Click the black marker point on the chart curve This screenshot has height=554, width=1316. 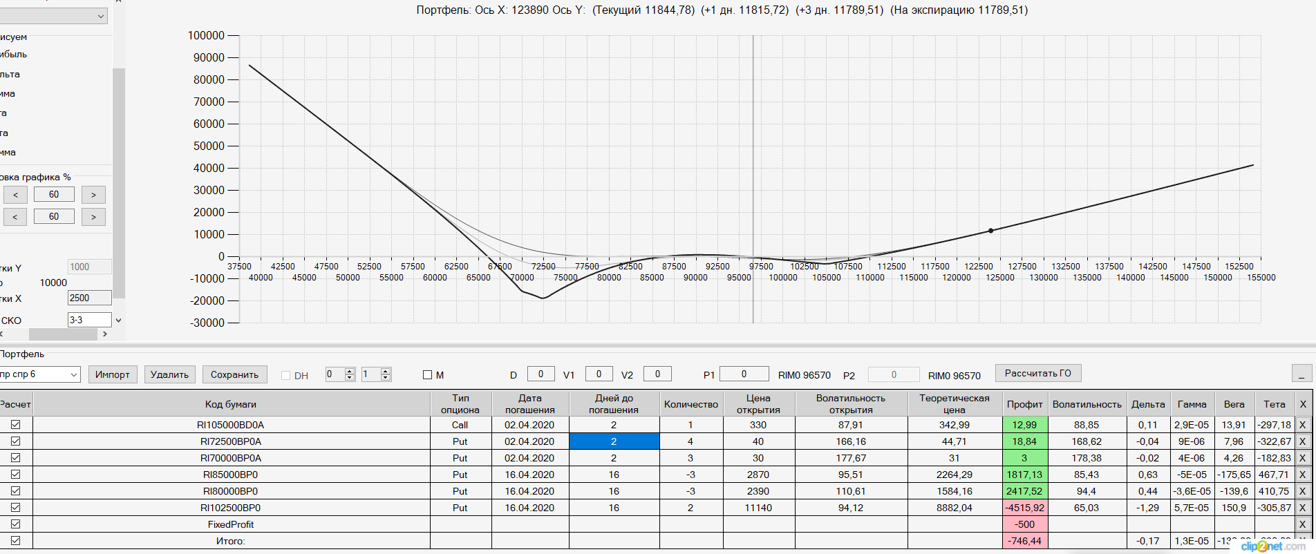click(x=990, y=231)
